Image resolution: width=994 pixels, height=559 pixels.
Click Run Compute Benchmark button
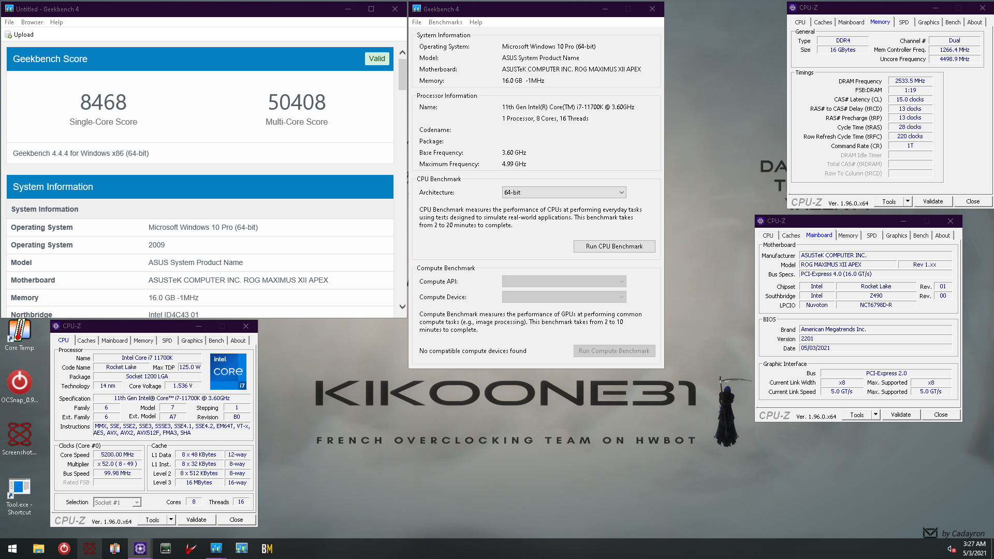(x=614, y=351)
